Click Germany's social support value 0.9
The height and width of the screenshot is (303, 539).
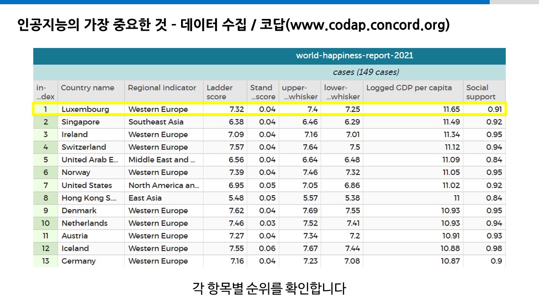point(484,261)
